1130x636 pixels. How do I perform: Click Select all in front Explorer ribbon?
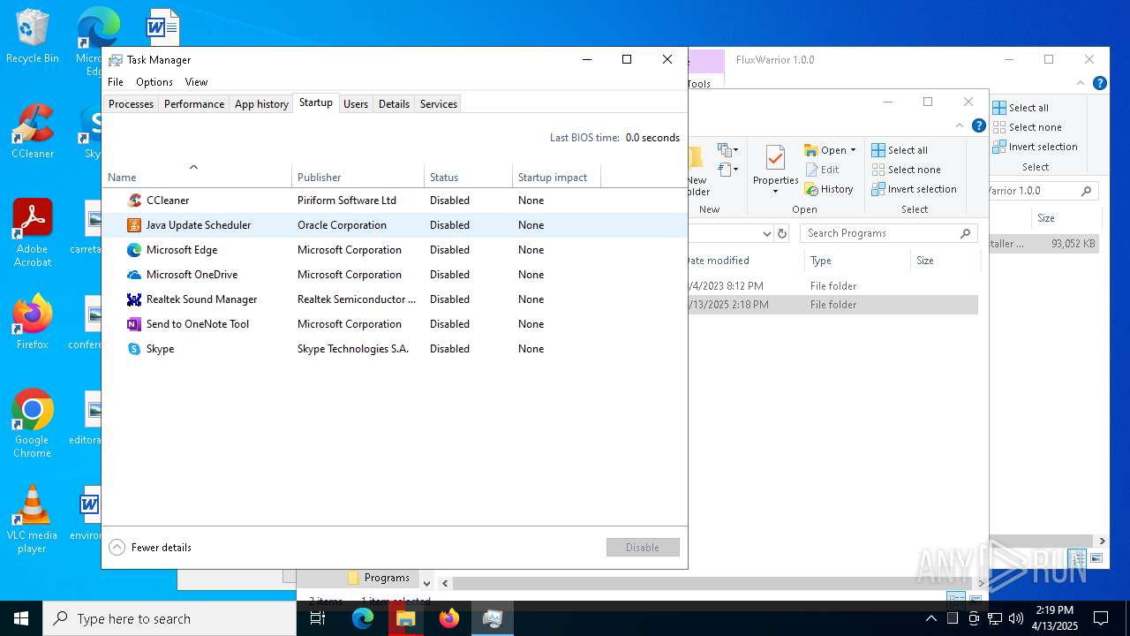point(900,150)
